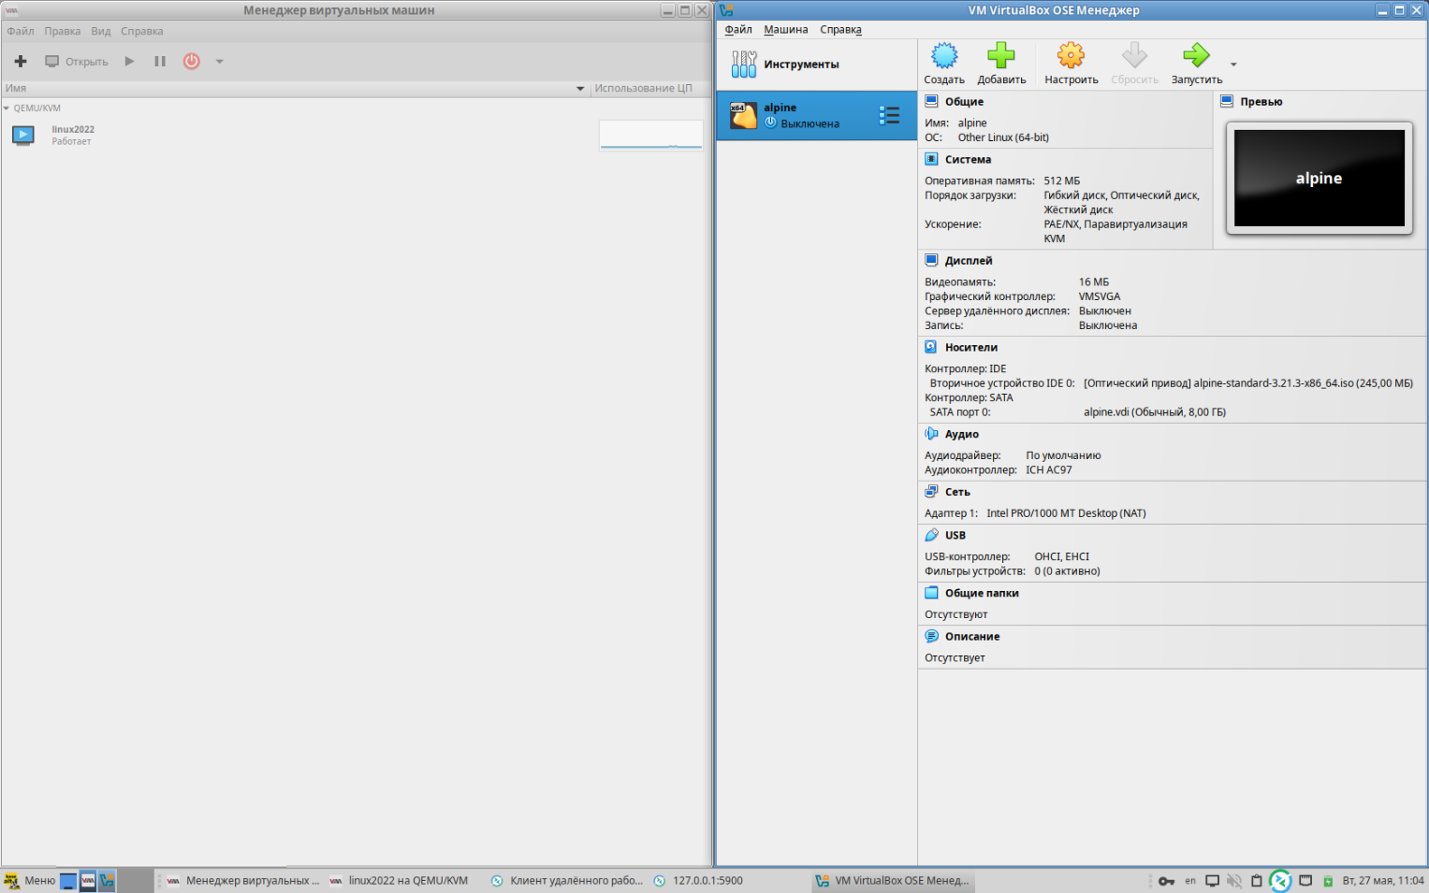The width and height of the screenshot is (1429, 893).
Task: Click the date and time clock
Action: coord(1383,881)
